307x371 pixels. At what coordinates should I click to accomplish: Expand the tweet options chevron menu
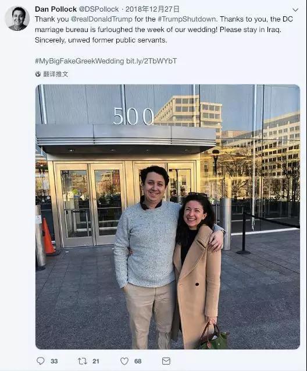click(295, 10)
